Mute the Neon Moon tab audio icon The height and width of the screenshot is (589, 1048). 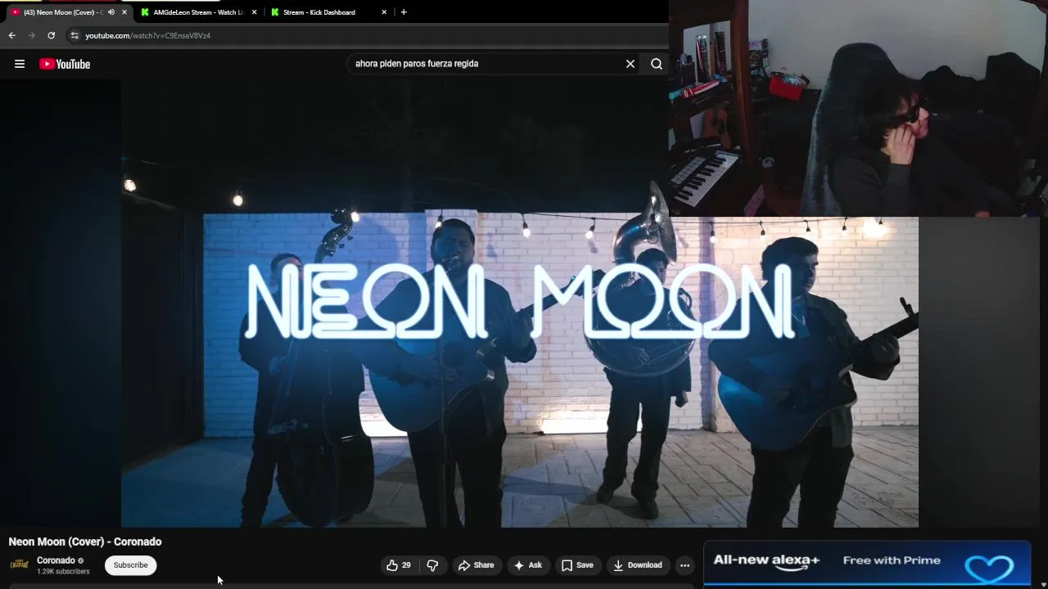tap(111, 12)
